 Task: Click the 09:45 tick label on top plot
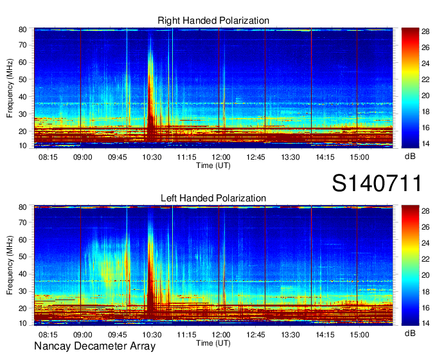(x=118, y=157)
